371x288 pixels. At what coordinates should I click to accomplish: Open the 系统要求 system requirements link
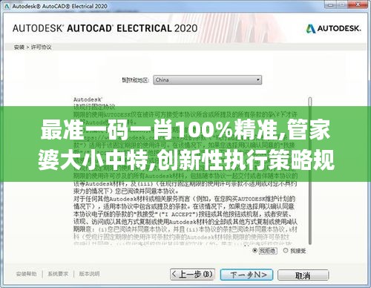tap(58, 274)
